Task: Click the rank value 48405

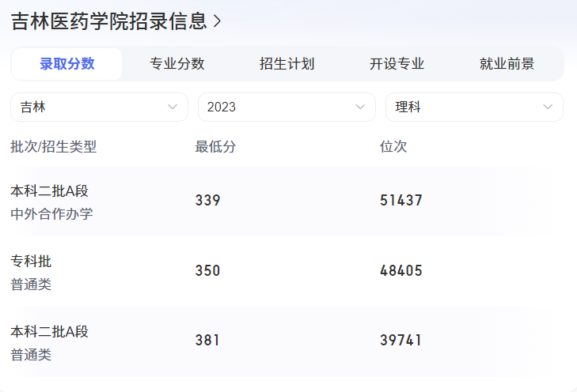Action: pyautogui.click(x=401, y=271)
